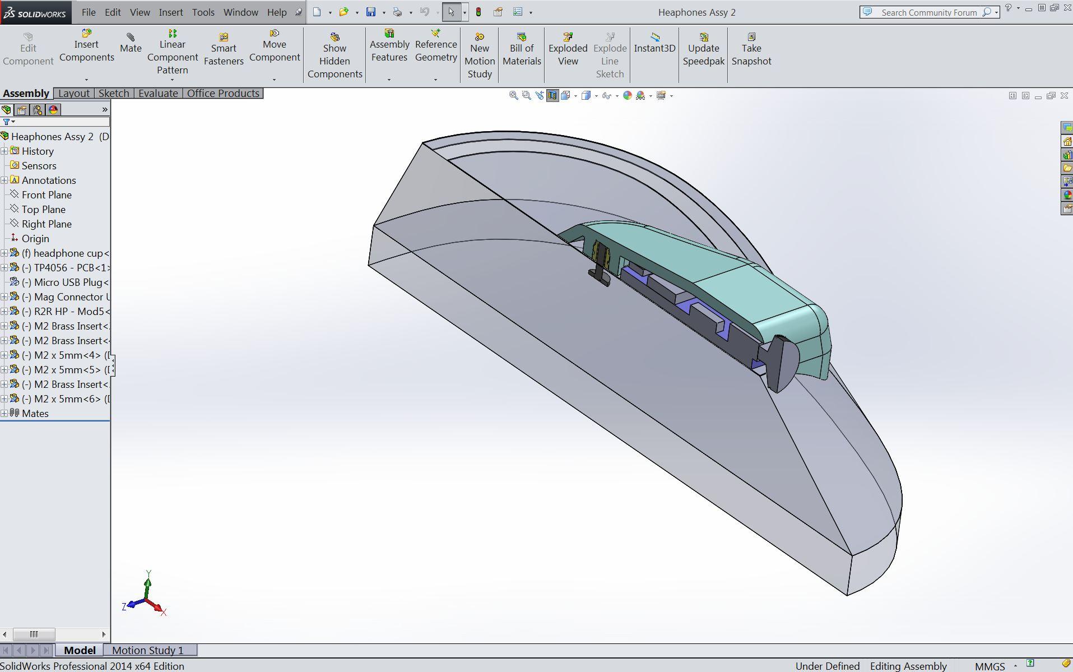Toggle the Section View button
Image resolution: width=1073 pixels, height=672 pixels.
[552, 95]
